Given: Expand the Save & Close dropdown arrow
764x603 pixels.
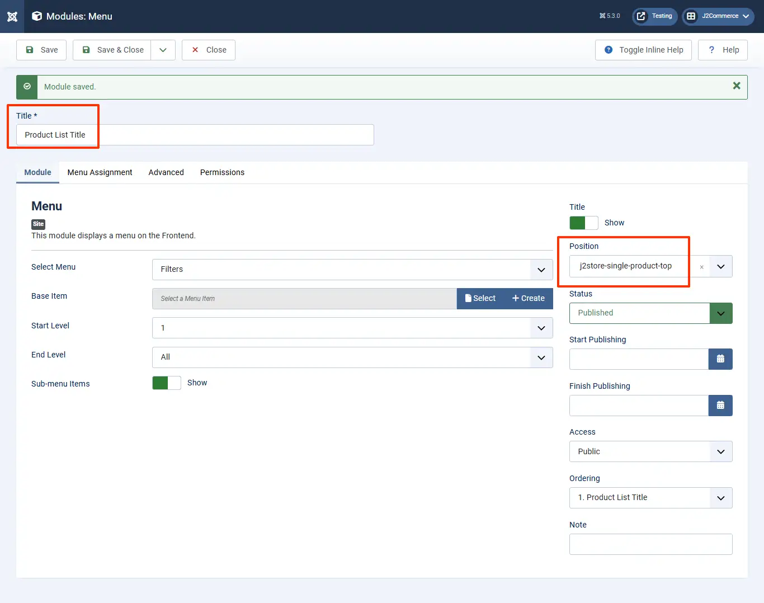Looking at the screenshot, I should pyautogui.click(x=163, y=50).
